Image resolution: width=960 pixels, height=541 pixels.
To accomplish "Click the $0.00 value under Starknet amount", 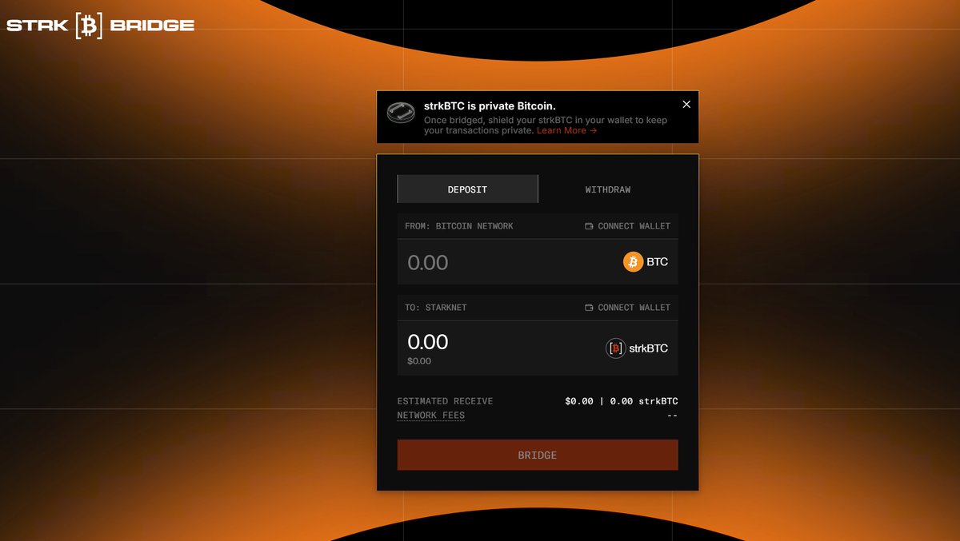I will tap(419, 361).
